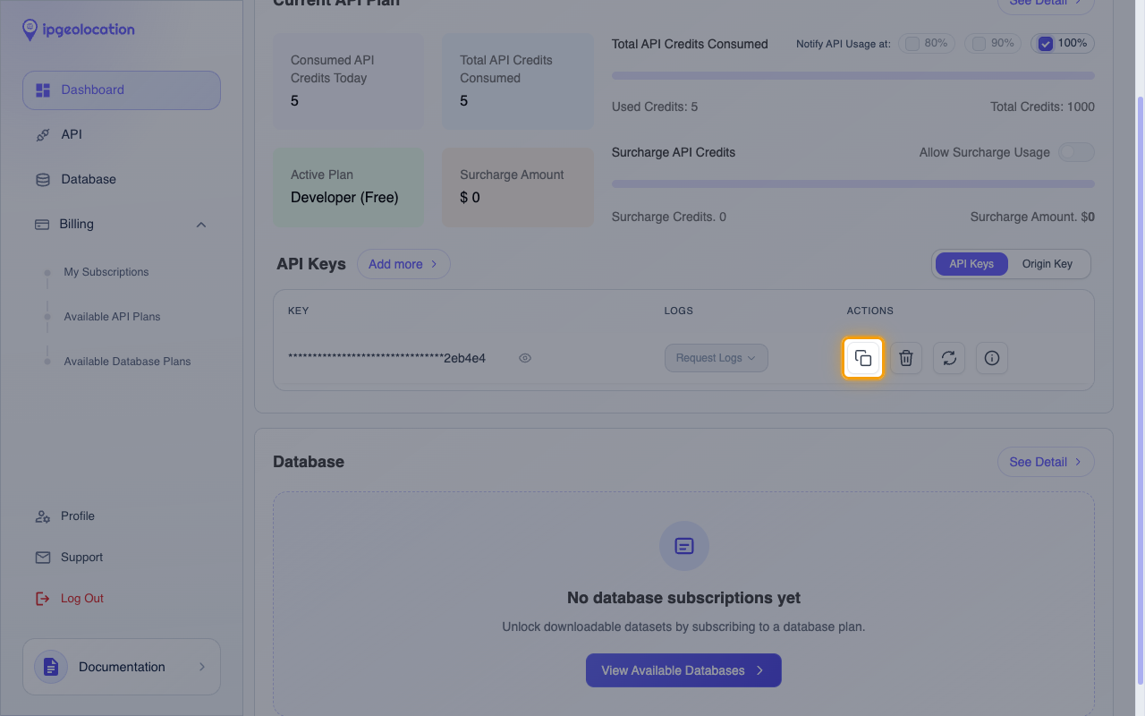
Task: Click the Consumed API Credits Today card
Action: coord(349,81)
